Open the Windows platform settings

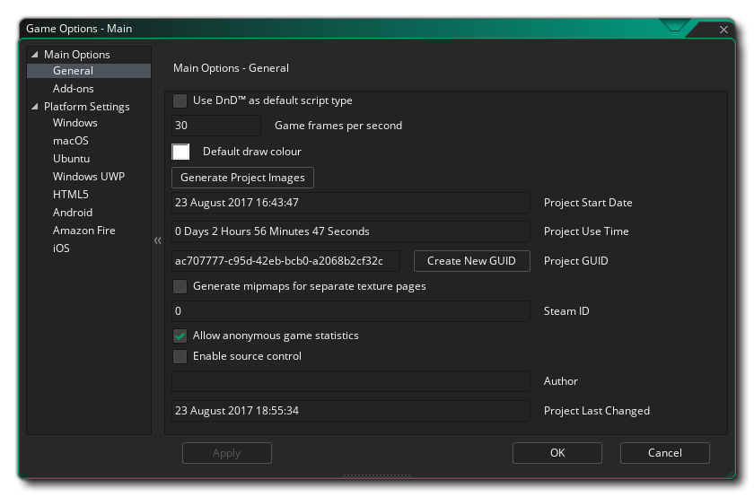coord(75,123)
